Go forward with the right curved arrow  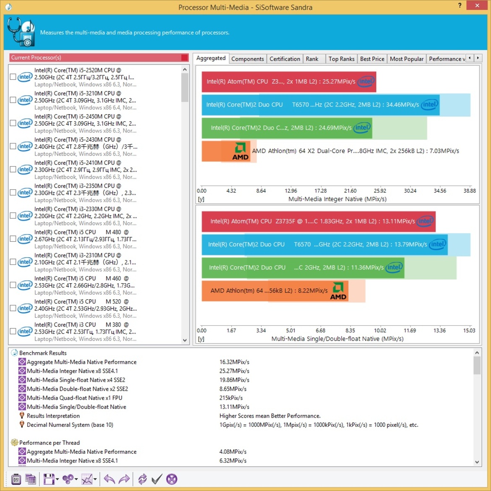point(124,479)
